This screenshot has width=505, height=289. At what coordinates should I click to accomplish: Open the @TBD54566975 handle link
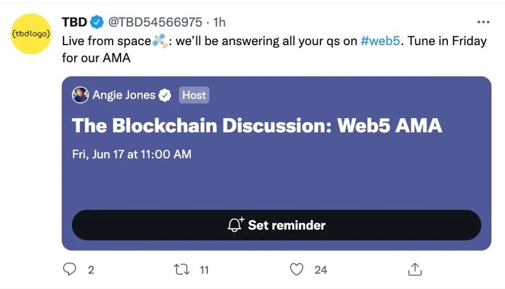click(x=155, y=22)
